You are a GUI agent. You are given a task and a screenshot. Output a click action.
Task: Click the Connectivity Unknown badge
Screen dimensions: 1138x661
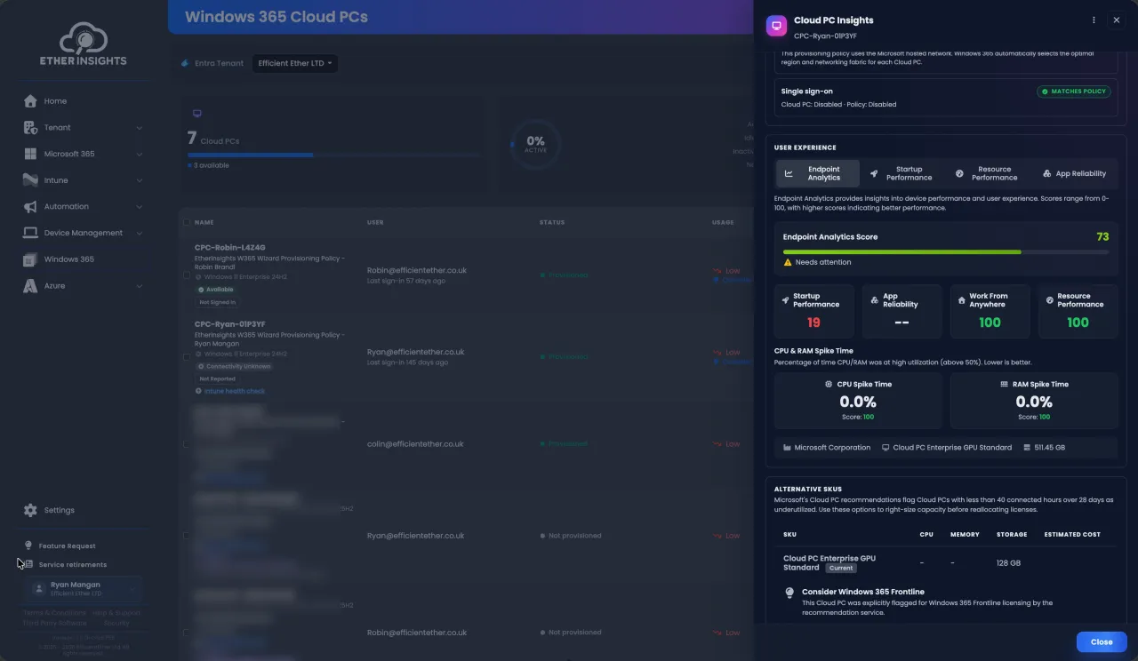[x=234, y=366]
